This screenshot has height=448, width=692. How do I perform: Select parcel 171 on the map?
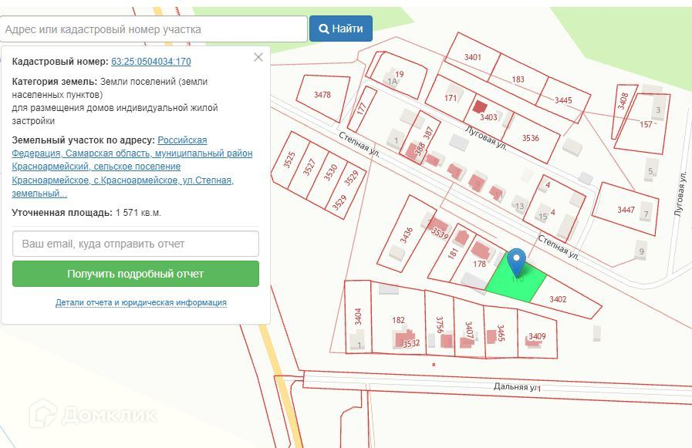(451, 98)
